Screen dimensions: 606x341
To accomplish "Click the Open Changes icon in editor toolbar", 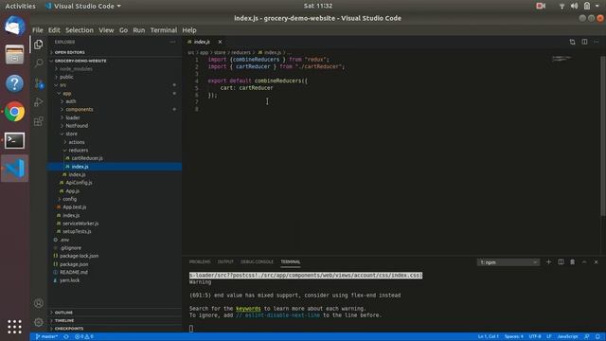I will coord(572,42).
